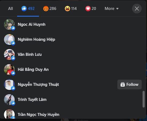Follow Nguyễn Thượng Thuật
Viewport: 147px width, 121px height.
129,84
